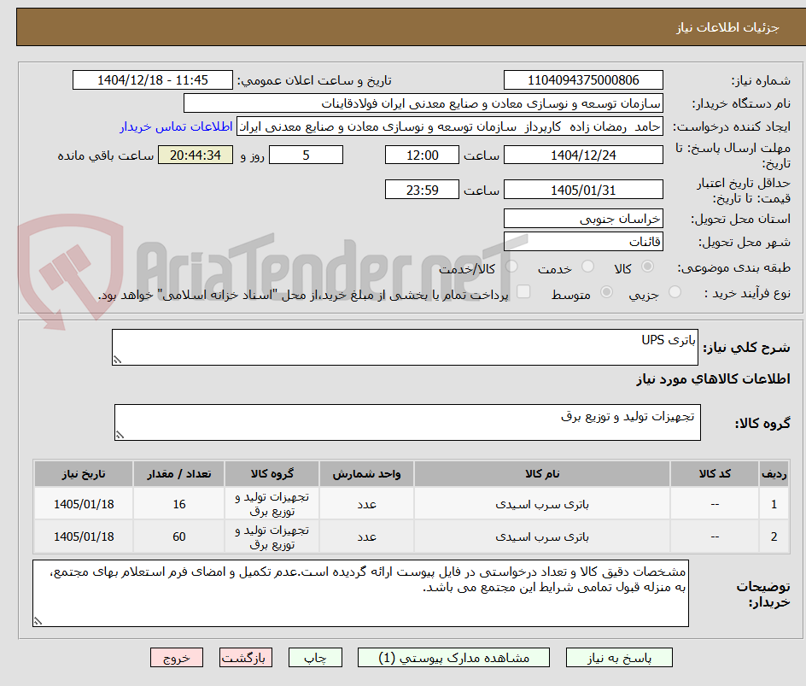Click the announcement date 1404/12/18 - 11:45 field

153,80
